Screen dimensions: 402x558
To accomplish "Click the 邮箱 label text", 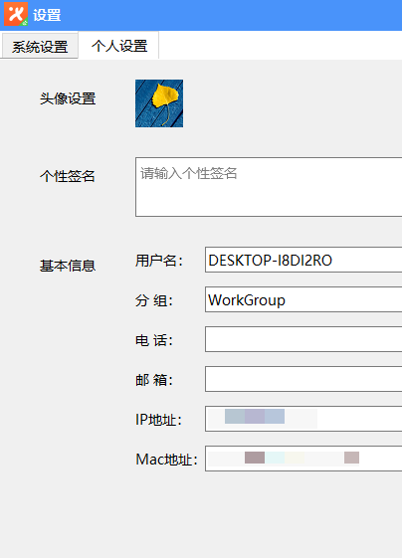I will coord(154,380).
